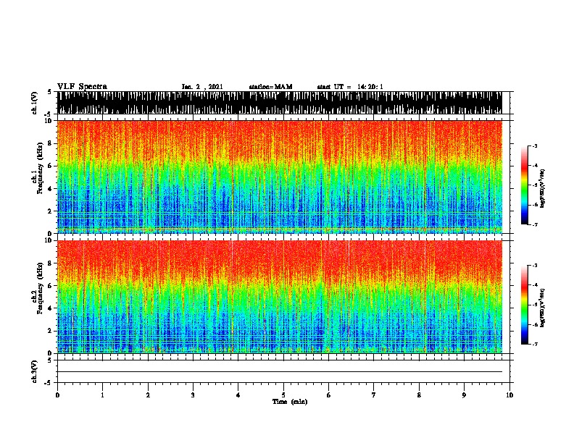This screenshot has width=574, height=443.
Task: Click the 'VLF Spectra' title text
Action: pyautogui.click(x=82, y=87)
